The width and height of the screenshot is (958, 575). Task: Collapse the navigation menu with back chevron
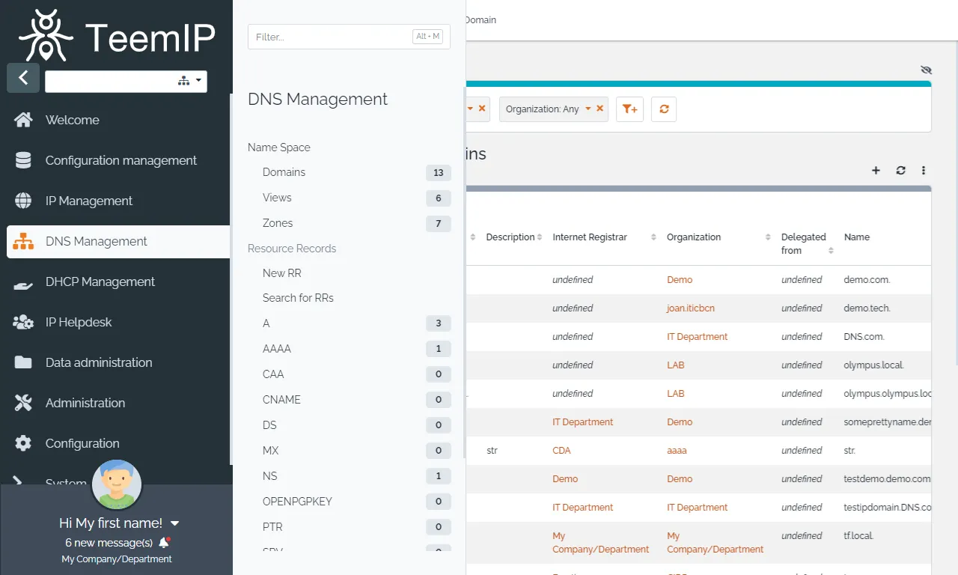(x=23, y=78)
